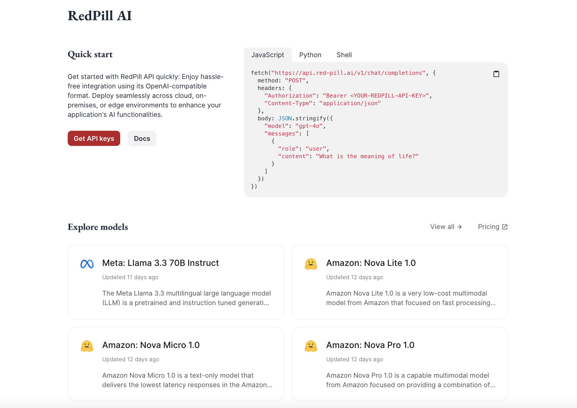577x408 pixels.
Task: Switch to the Shell tab
Action: tap(344, 55)
